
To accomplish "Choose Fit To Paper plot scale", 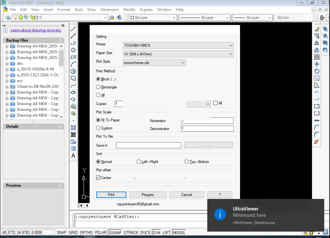I will tap(108, 120).
